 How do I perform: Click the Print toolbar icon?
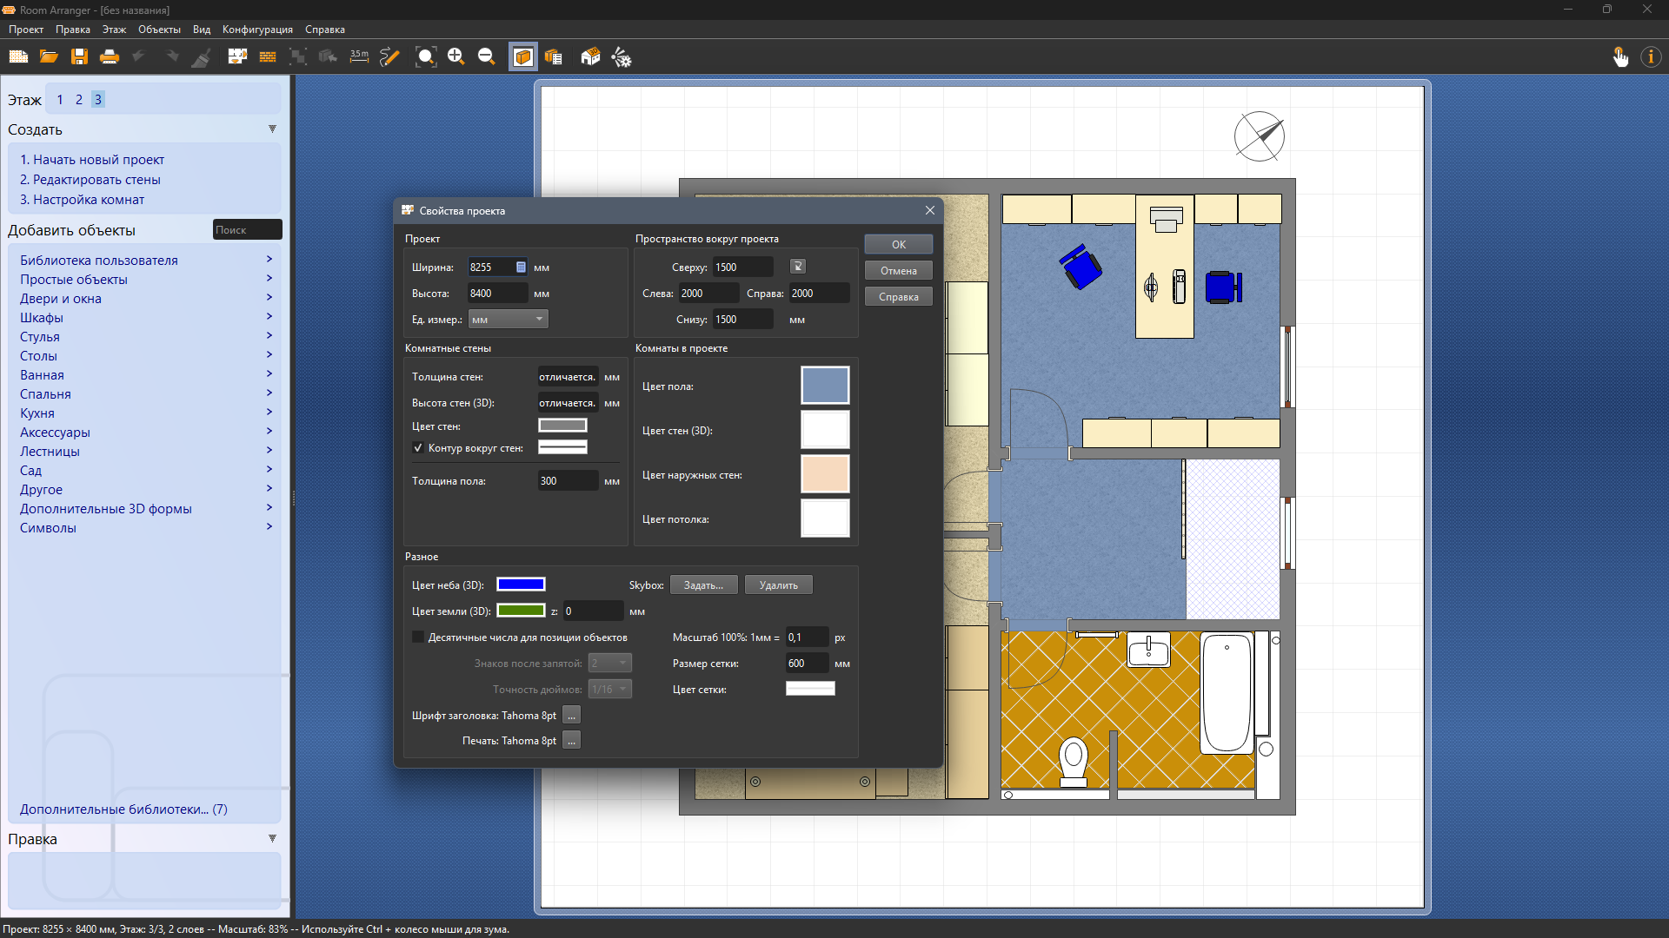point(110,57)
